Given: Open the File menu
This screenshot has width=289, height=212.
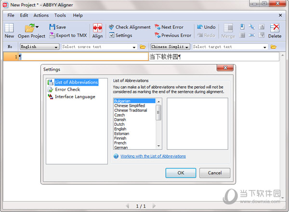Looking at the screenshot, I should (11, 15).
